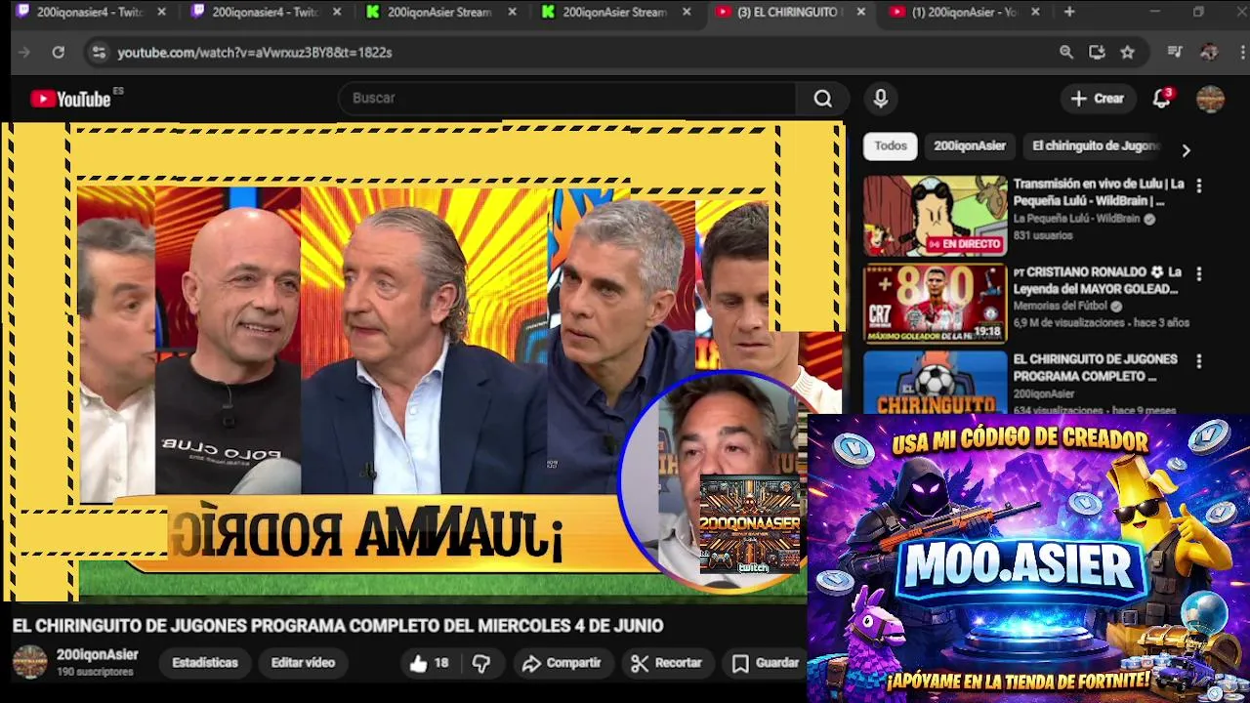Click the main video title text
This screenshot has height=703, width=1250.
(338, 626)
